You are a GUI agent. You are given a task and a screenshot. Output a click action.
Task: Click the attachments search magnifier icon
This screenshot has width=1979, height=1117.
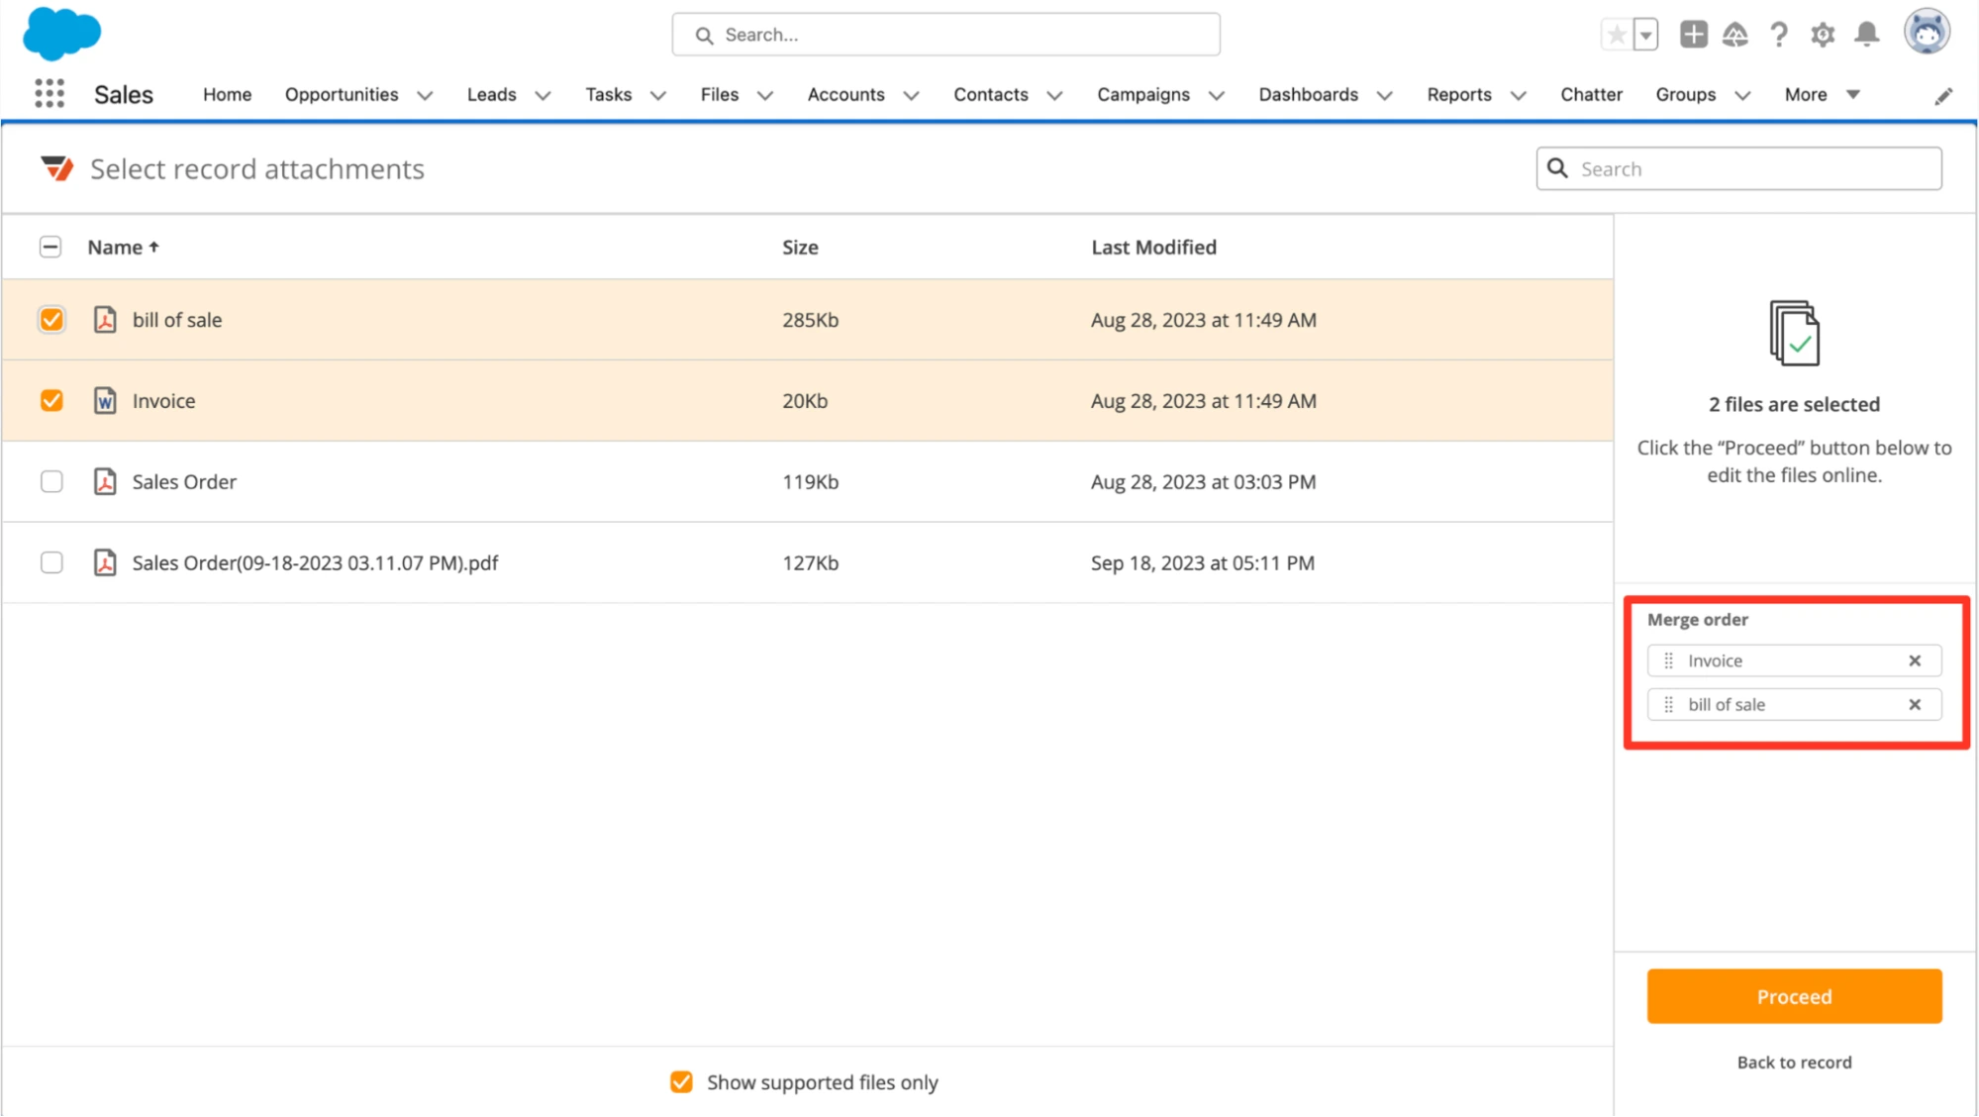tap(1557, 168)
